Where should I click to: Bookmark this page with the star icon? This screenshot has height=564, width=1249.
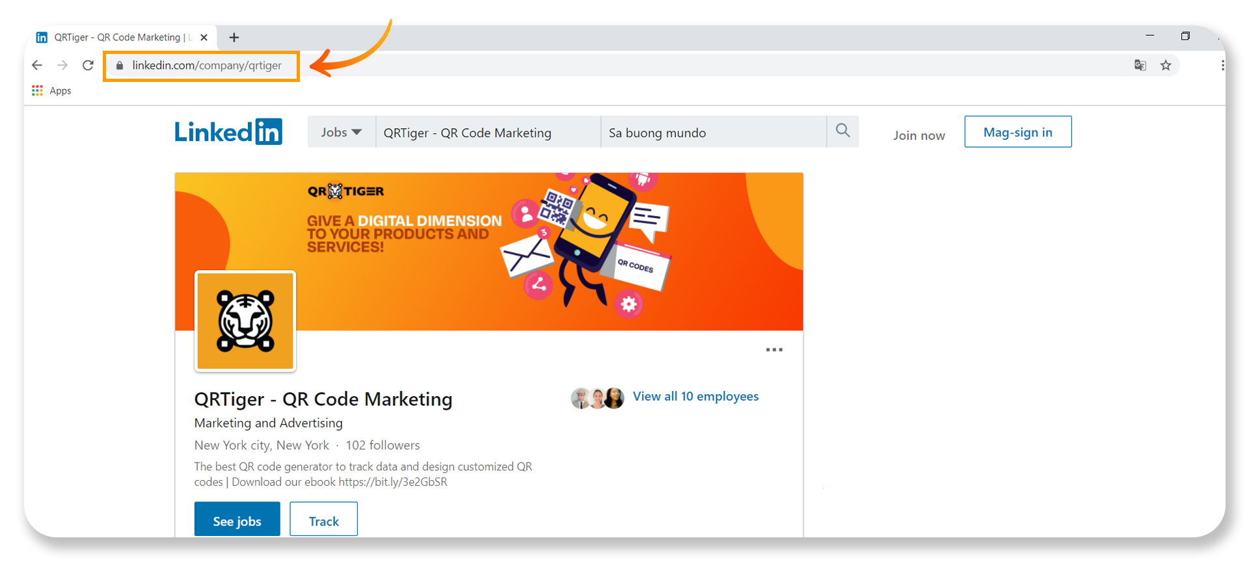coord(1166,65)
